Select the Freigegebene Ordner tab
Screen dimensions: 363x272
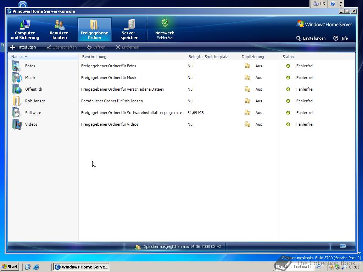click(94, 30)
